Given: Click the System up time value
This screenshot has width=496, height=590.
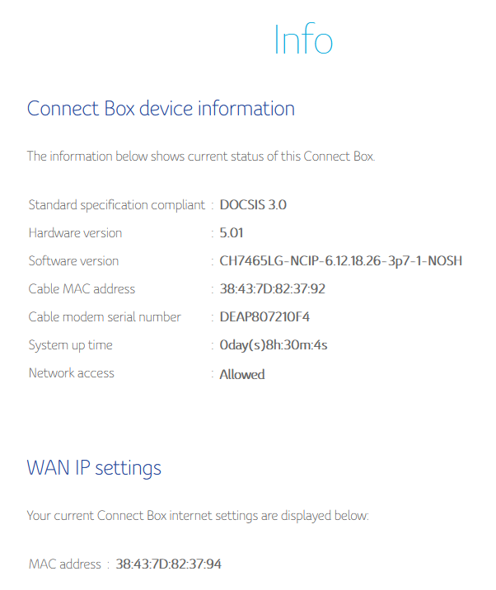Looking at the screenshot, I should pyautogui.click(x=274, y=345).
